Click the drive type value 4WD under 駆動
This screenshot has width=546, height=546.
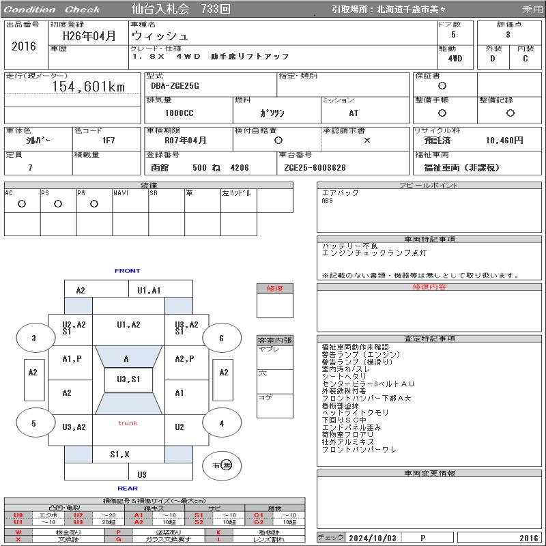point(455,59)
